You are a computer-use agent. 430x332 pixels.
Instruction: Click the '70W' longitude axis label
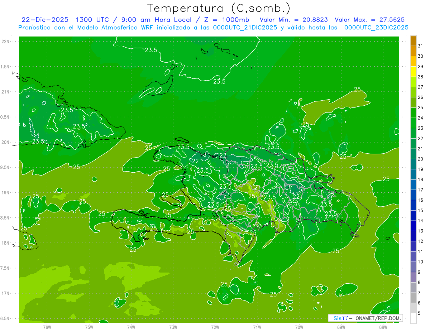(x=299, y=327)
